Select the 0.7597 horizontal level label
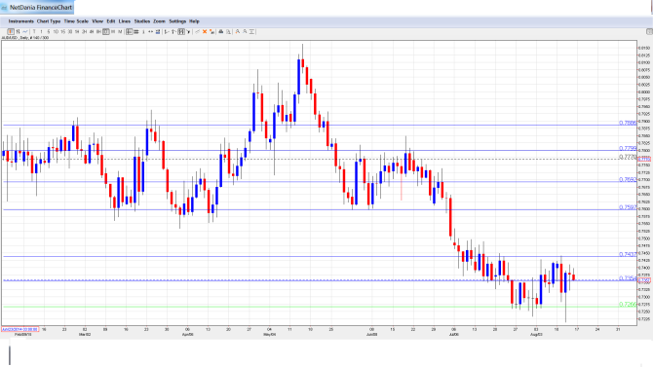Image resolution: width=653 pixels, height=367 pixels. click(628, 207)
